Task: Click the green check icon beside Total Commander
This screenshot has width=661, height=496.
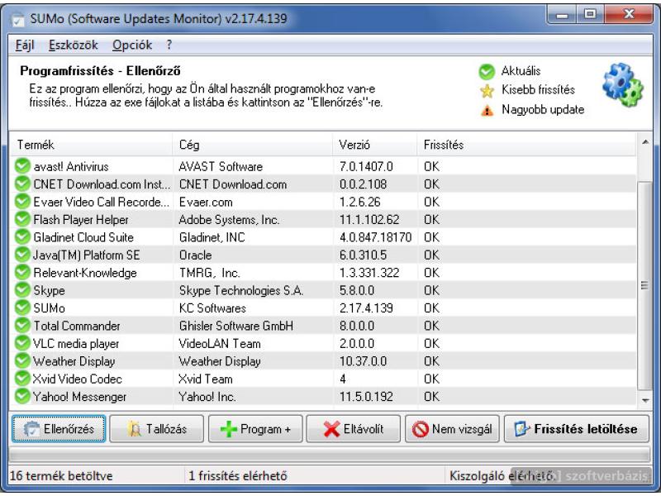Action: (22, 326)
